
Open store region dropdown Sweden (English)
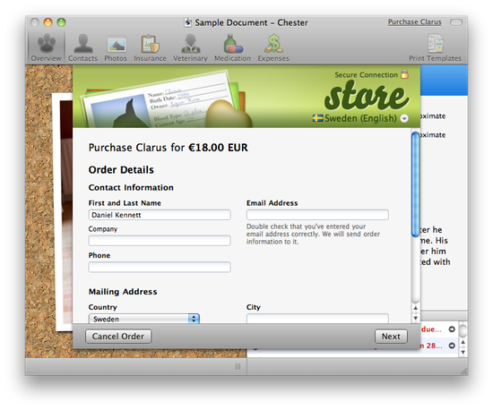pos(360,118)
